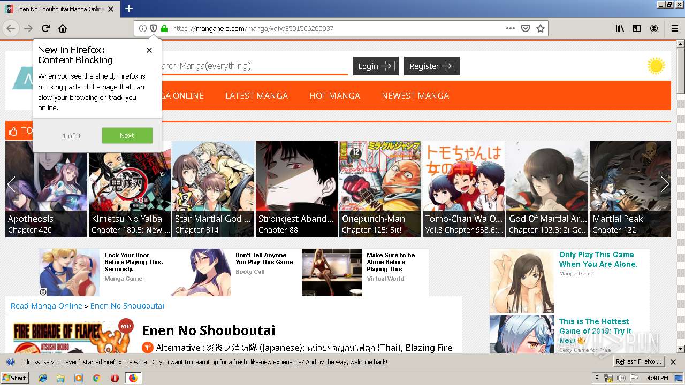Image resolution: width=685 pixels, height=385 pixels.
Task: Show site information icon in address bar
Action: (x=142, y=28)
